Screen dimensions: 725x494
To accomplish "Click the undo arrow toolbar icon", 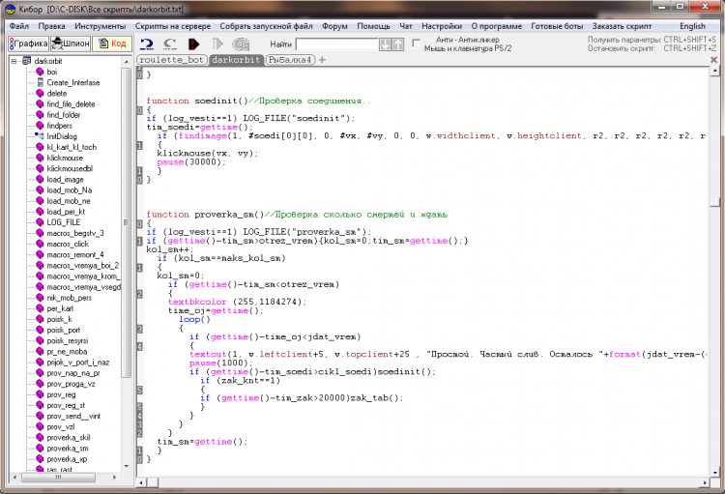I will [146, 44].
